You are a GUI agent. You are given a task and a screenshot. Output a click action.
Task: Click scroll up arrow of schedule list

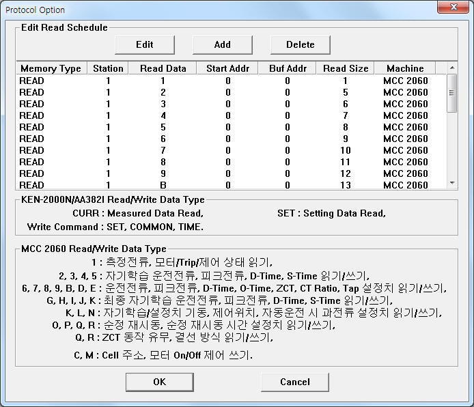[452, 68]
